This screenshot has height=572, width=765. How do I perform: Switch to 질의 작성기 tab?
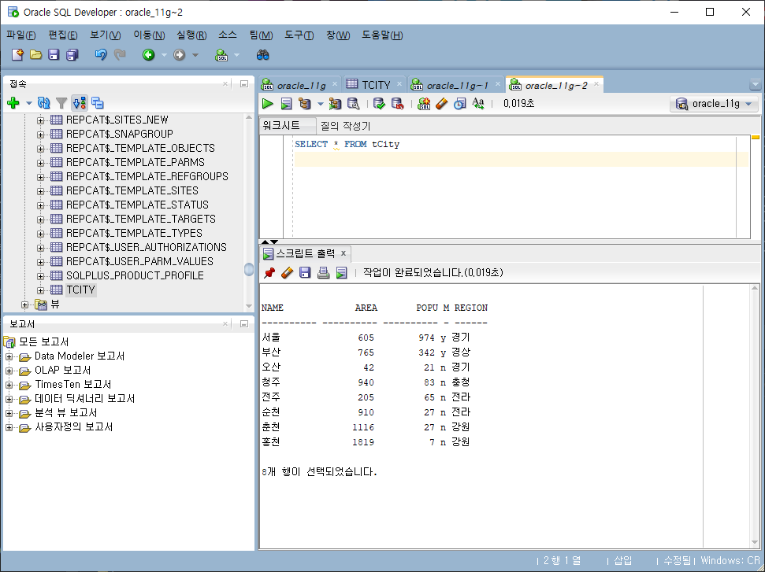pyautogui.click(x=345, y=126)
